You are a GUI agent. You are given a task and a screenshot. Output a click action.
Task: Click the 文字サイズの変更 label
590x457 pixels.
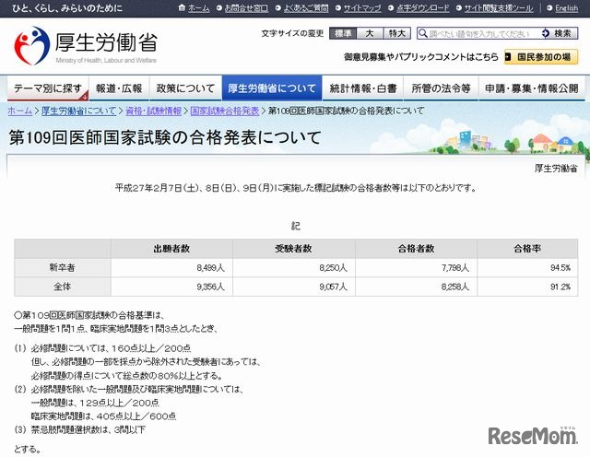coord(293,33)
